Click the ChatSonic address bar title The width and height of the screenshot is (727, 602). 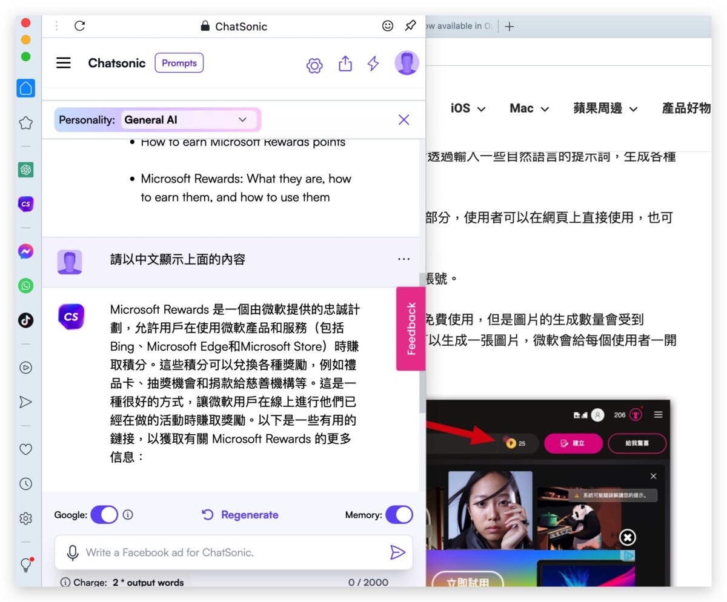pos(234,26)
